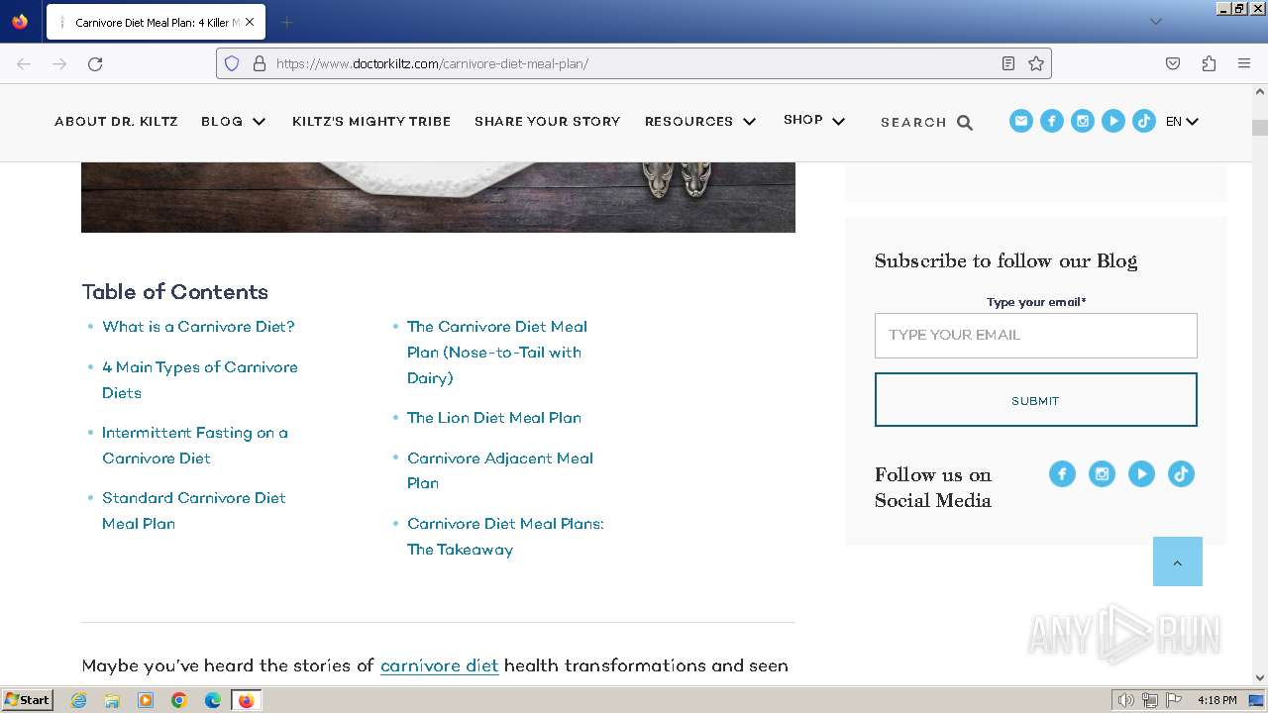Open Facebook icon in the top navigation
The width and height of the screenshot is (1268, 713).
click(x=1052, y=121)
